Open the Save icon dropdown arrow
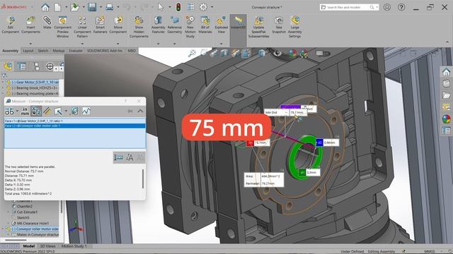Image resolution: width=453 pixels, height=254 pixels. point(101,7)
